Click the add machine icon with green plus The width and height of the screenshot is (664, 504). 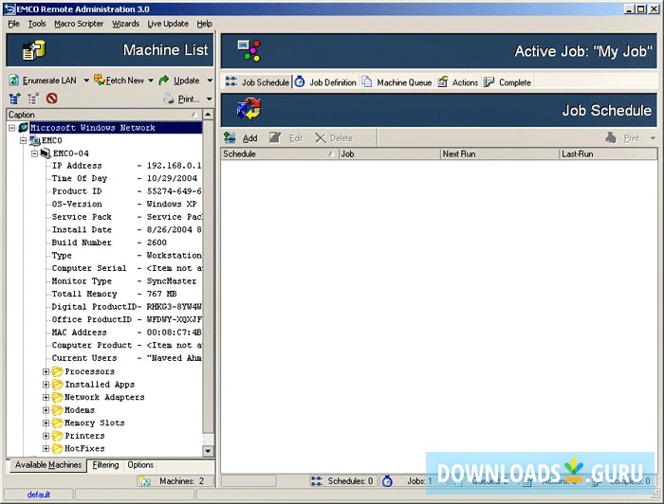tap(14, 99)
